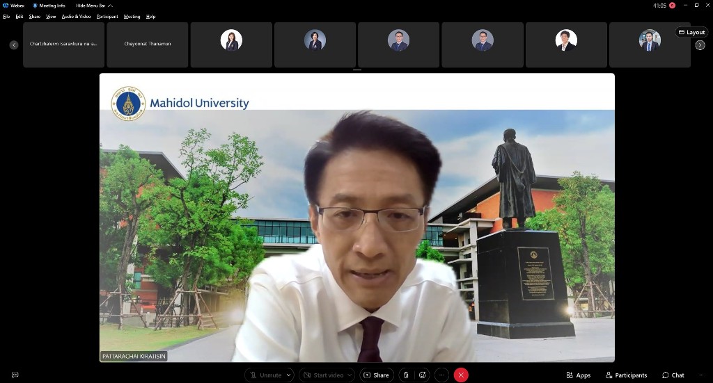
Task: Turn on camera with Start video
Action: point(324,375)
